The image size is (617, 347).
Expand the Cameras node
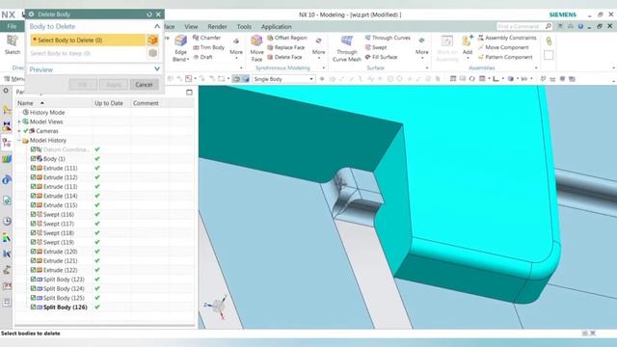(x=19, y=131)
